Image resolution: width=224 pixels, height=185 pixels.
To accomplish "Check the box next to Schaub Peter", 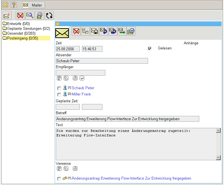I will click(59, 88).
